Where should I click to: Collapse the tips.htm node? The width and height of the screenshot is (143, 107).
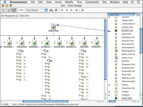pos(80,43)
